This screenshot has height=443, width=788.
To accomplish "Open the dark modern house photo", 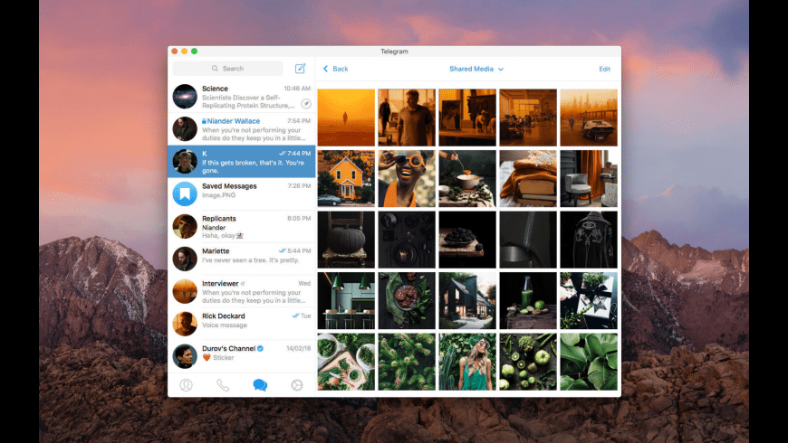I will click(467, 300).
